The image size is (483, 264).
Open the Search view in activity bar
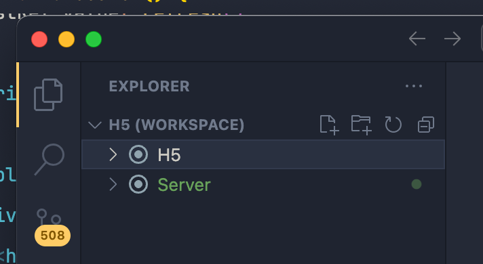click(50, 159)
